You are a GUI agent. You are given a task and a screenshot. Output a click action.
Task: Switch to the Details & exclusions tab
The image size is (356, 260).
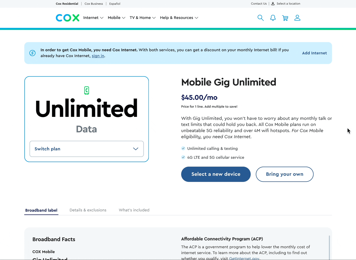tap(88, 210)
